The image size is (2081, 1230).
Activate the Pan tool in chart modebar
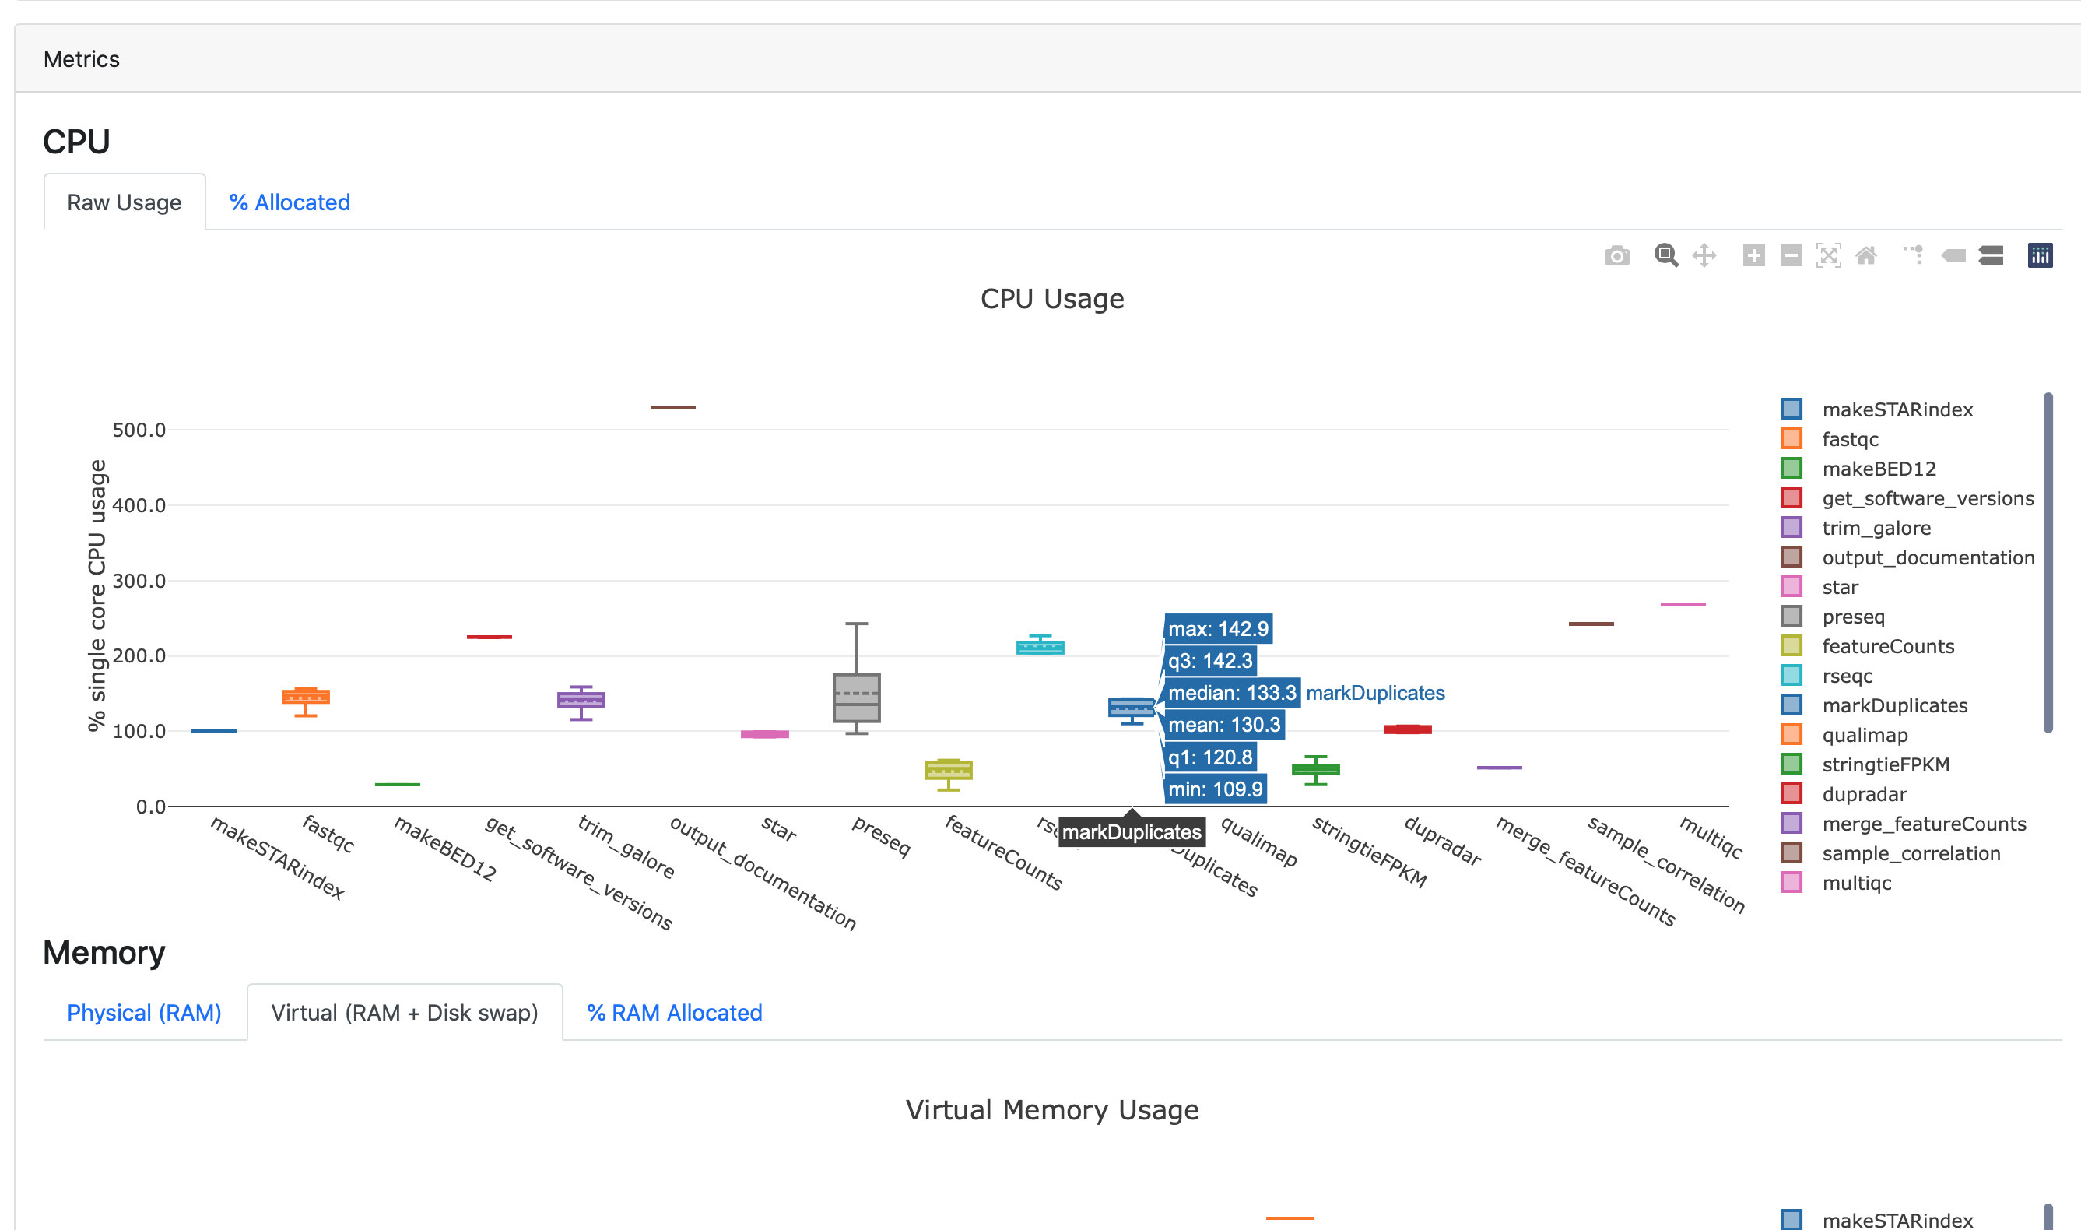(1704, 255)
